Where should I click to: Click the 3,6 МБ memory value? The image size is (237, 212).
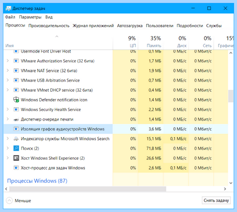(x=155, y=129)
